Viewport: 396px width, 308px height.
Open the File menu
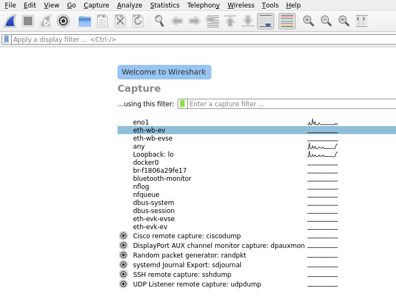point(10,5)
